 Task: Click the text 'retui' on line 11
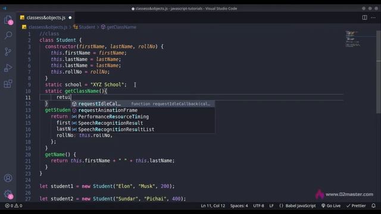(64, 97)
